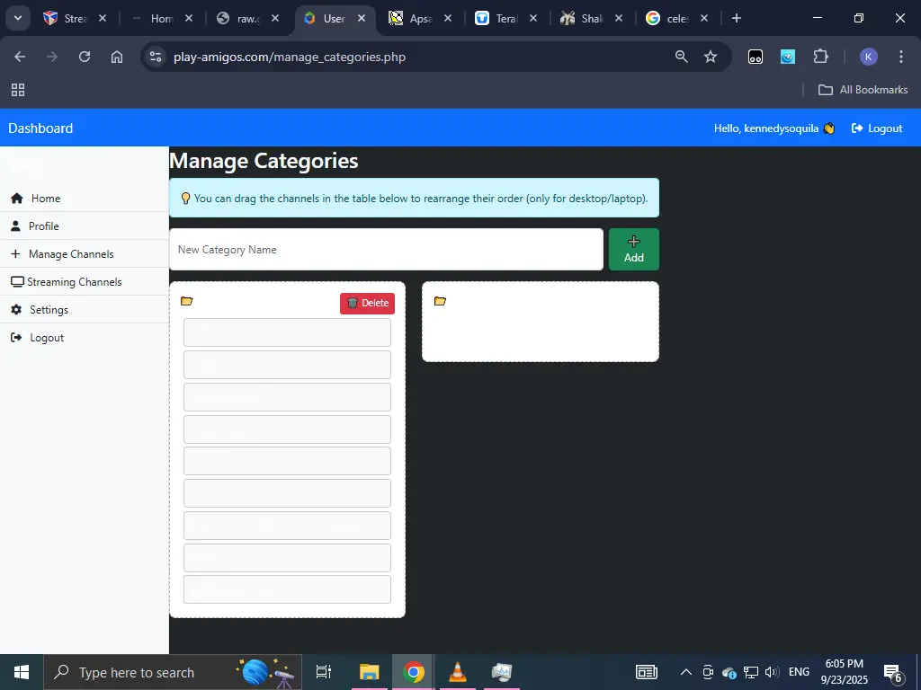Click Logout in the sidebar
This screenshot has width=921, height=690.
click(84, 338)
